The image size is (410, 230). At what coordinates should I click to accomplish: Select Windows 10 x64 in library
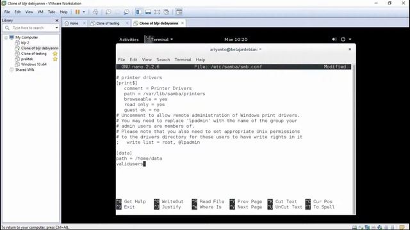pyautogui.click(x=34, y=64)
